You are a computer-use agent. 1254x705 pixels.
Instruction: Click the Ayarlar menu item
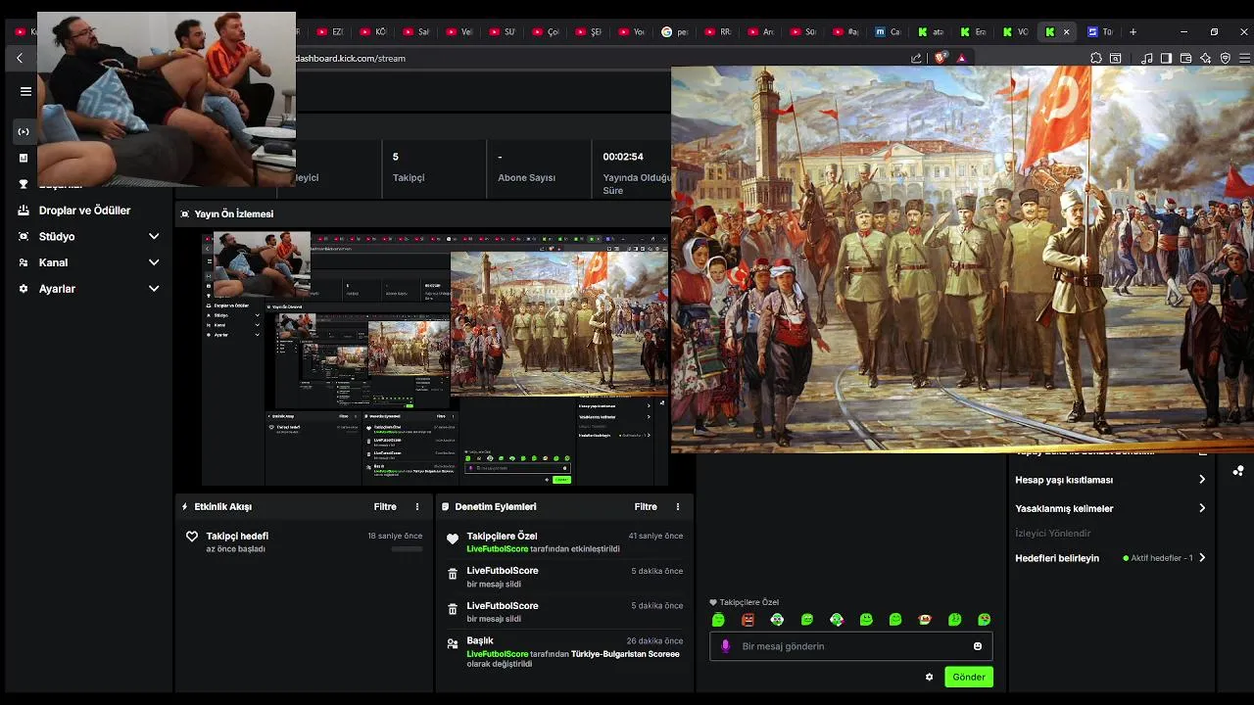[x=57, y=289]
